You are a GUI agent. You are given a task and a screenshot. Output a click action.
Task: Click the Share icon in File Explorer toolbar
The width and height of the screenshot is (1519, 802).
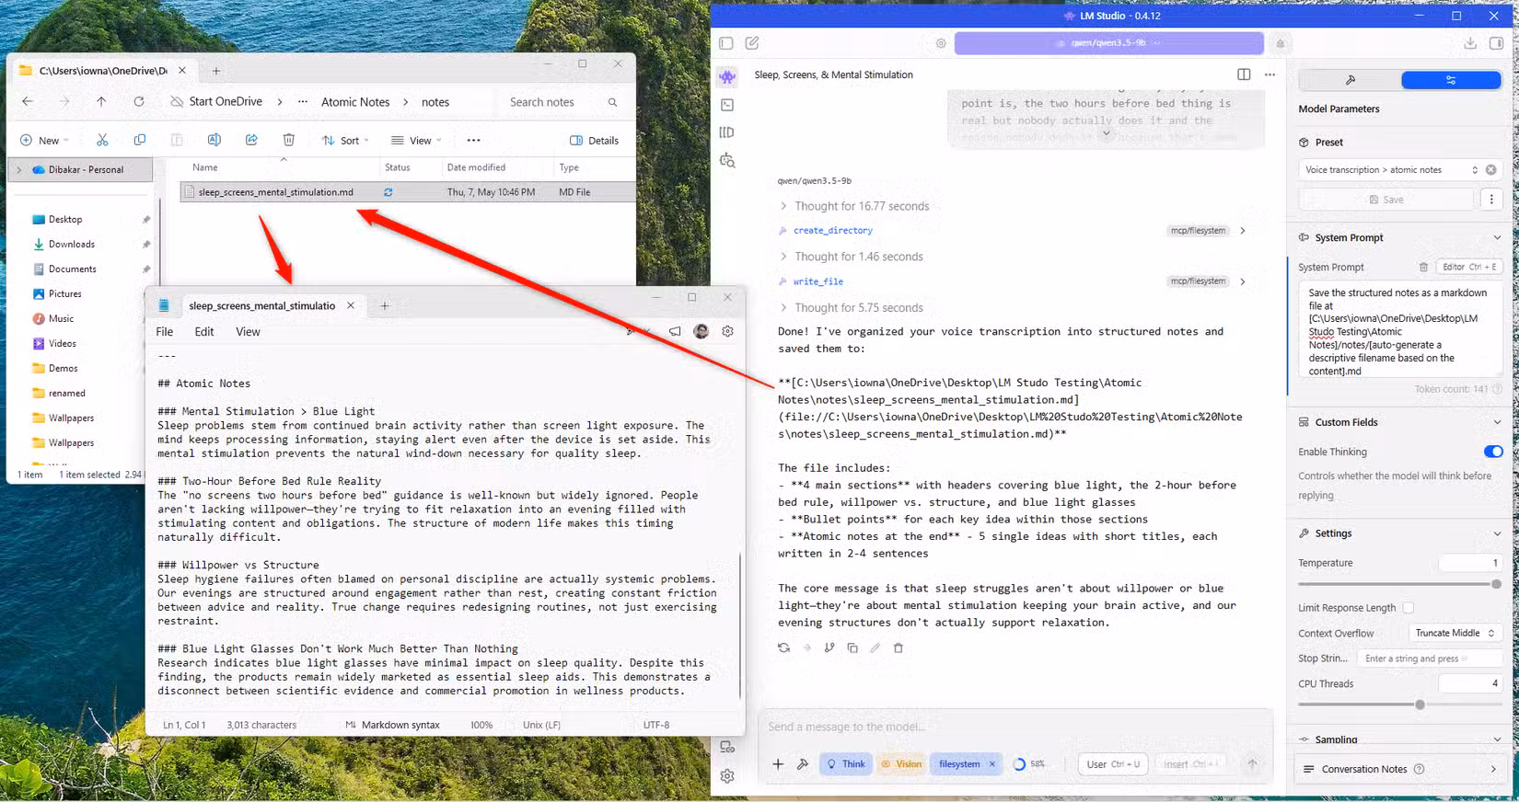251,140
